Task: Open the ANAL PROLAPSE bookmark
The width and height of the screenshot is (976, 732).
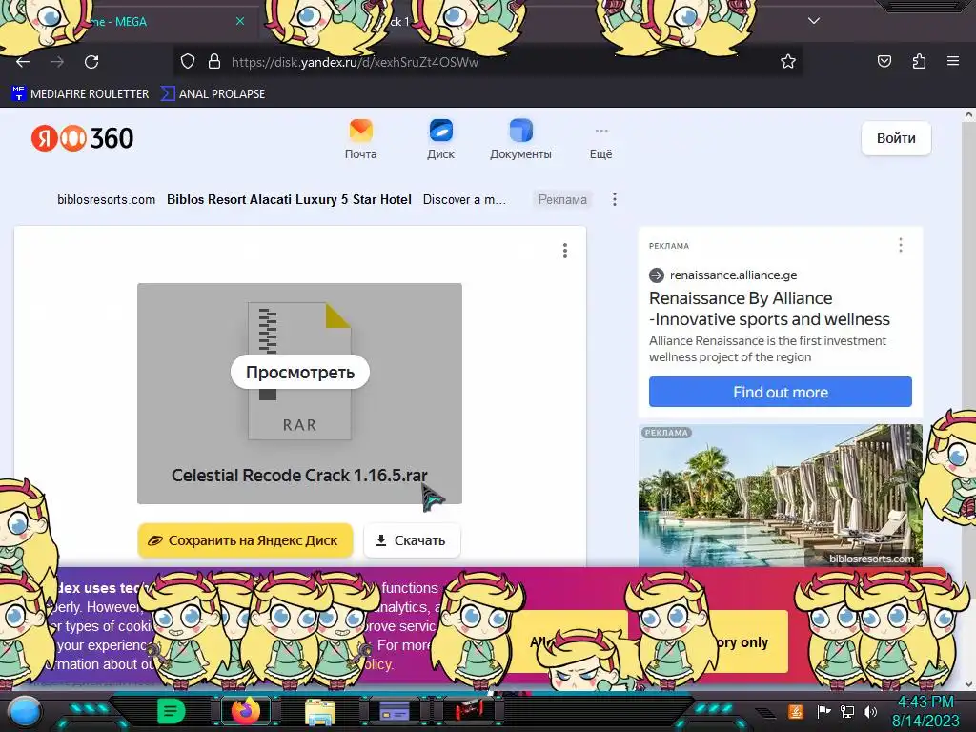Action: 213,94
